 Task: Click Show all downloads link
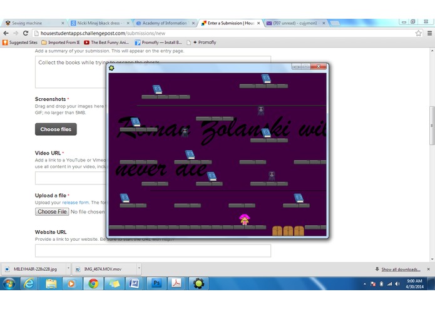[x=401, y=270]
